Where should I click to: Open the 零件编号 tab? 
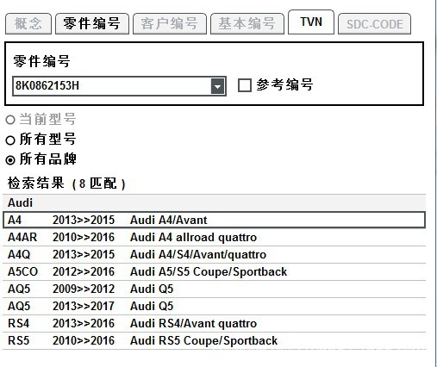[92, 23]
